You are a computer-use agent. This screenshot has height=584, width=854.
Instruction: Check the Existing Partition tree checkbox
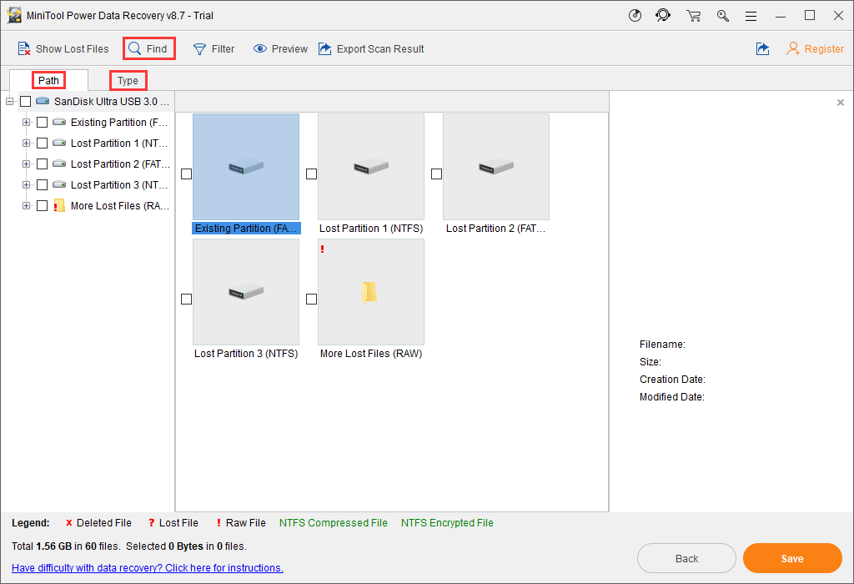tap(42, 122)
